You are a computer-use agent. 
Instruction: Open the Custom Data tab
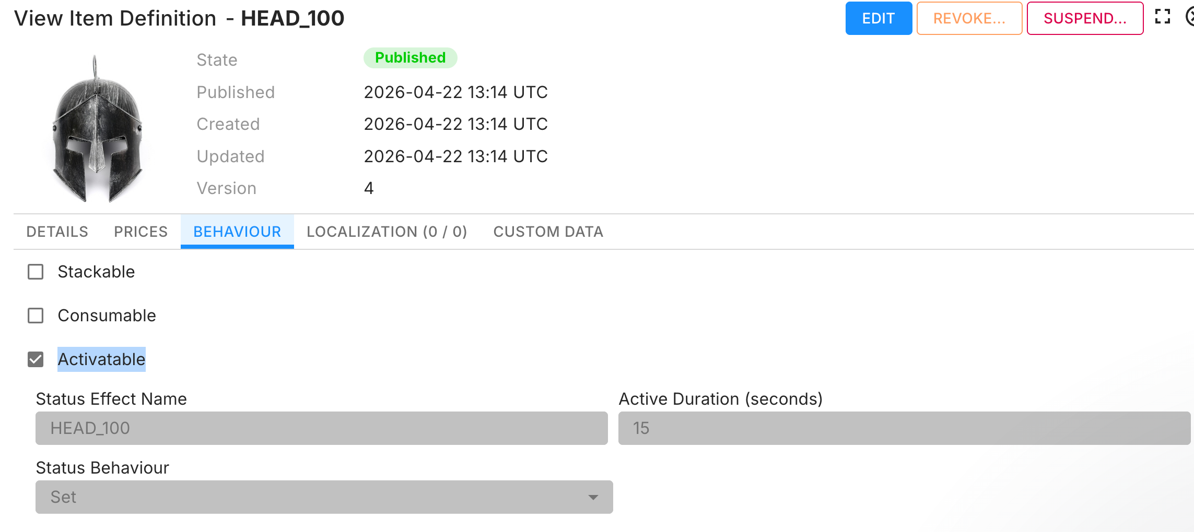pos(548,232)
